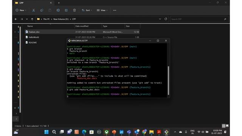Image resolution: width=242 pixels, height=136 pixels.
Task: Open Recent locations chevron beside forward arrow
Action: coord(27,19)
